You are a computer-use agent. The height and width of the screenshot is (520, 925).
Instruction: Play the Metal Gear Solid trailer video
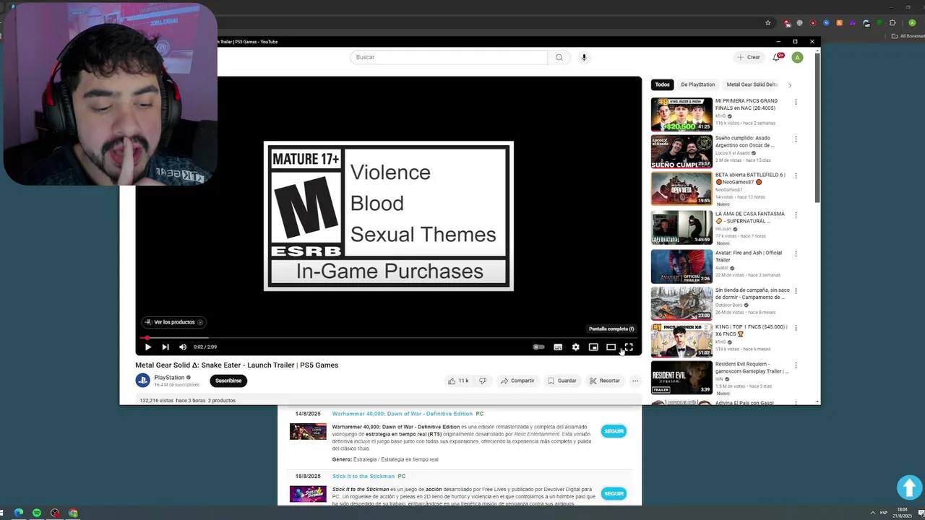pyautogui.click(x=148, y=347)
